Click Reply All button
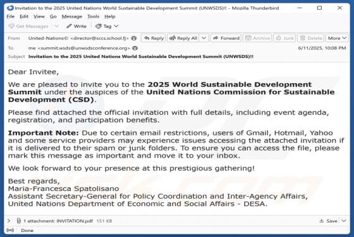Viewport: 354px width, 237px height. point(183,38)
